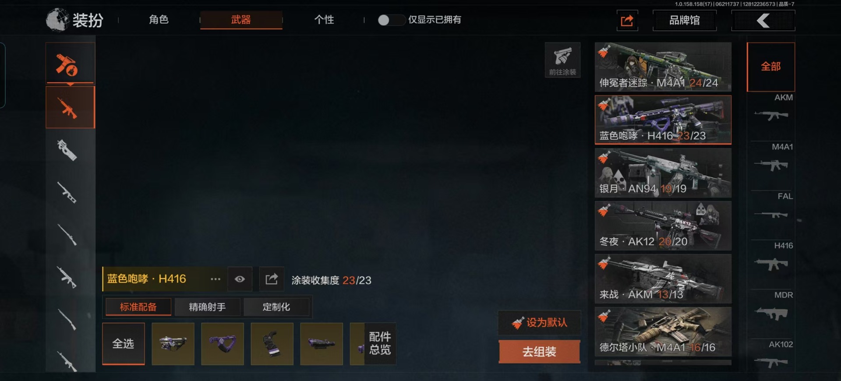Select the weapon skin category spray icon
Screen dimensions: 841x381
pos(70,63)
